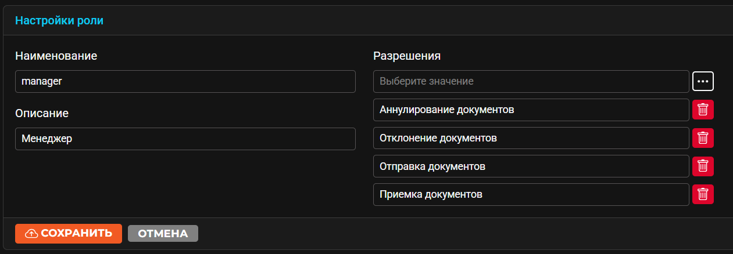Screen dimensions: 733x254
Task: Open the Выберите значение permissions dropdown
Action: pyautogui.click(x=531, y=82)
